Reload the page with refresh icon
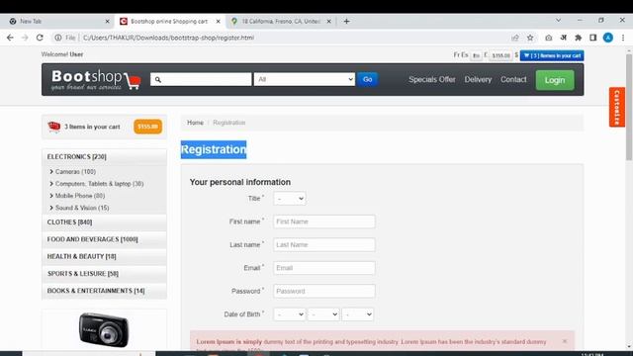Screen dimensions: 633x356 click(x=40, y=38)
